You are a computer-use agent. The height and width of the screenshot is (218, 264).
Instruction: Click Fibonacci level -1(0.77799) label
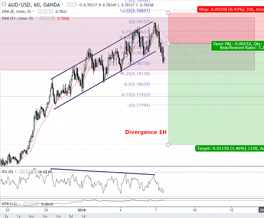pos(138,105)
